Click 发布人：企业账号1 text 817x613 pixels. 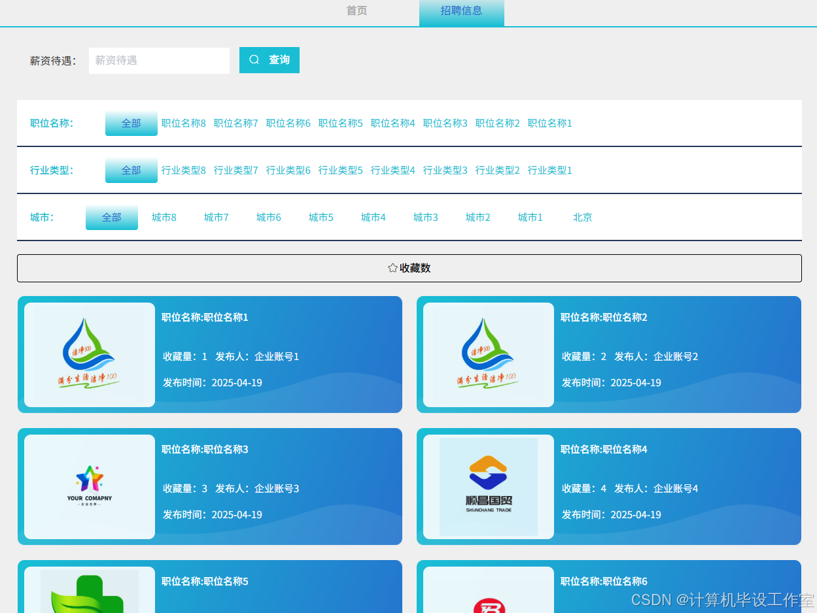click(x=257, y=356)
